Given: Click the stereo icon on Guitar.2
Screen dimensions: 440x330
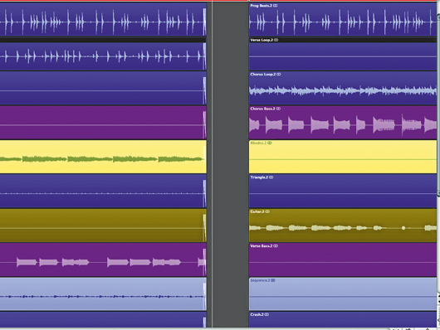Looking at the screenshot, I should (267, 211).
